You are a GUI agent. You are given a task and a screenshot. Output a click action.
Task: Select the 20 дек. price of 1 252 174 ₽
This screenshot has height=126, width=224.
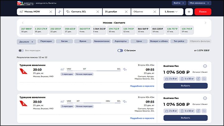(41, 30)
